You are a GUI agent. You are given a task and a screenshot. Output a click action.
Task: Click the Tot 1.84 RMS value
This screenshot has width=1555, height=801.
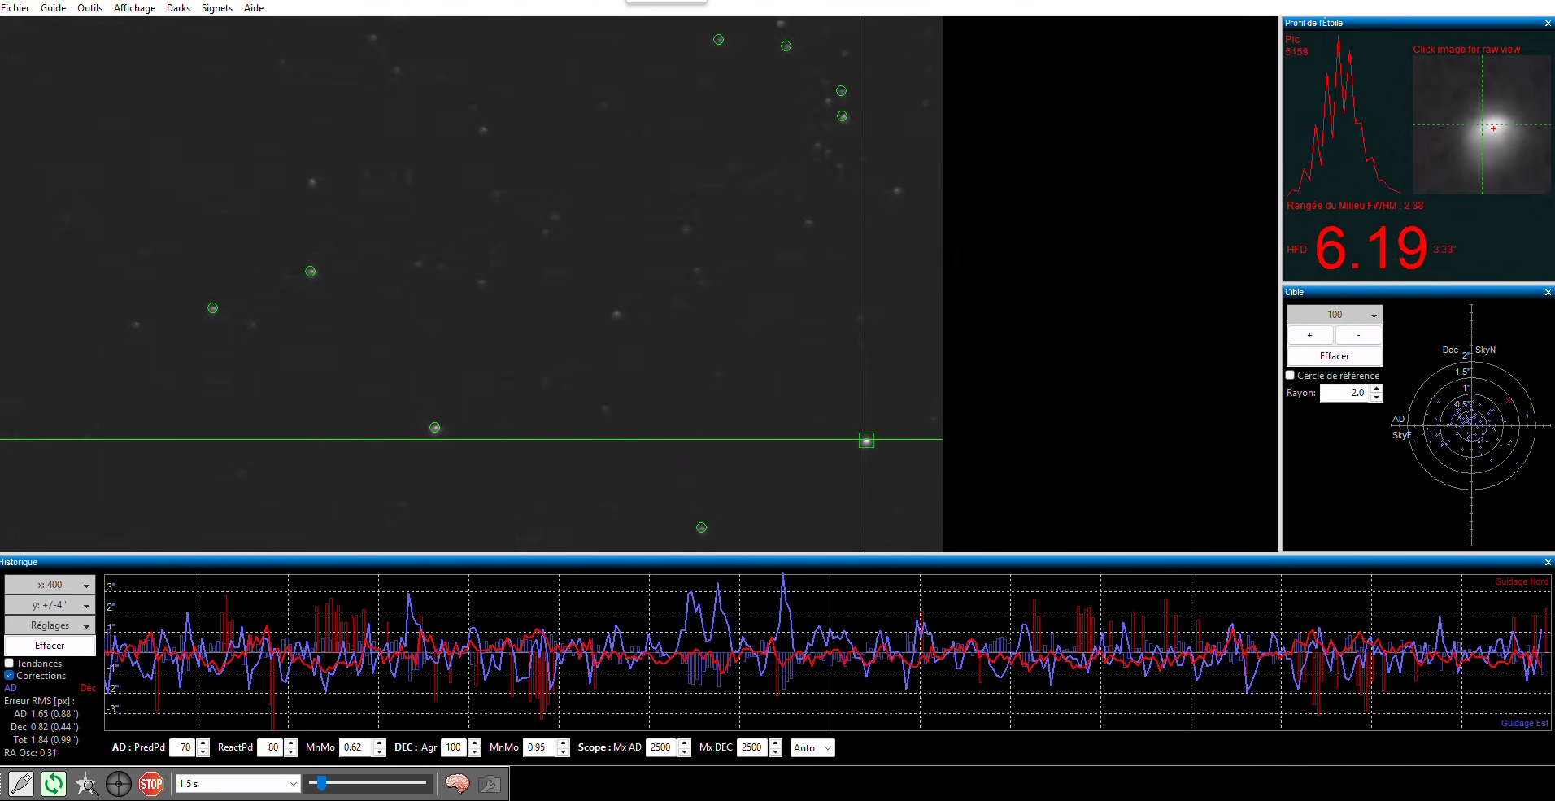(x=46, y=740)
